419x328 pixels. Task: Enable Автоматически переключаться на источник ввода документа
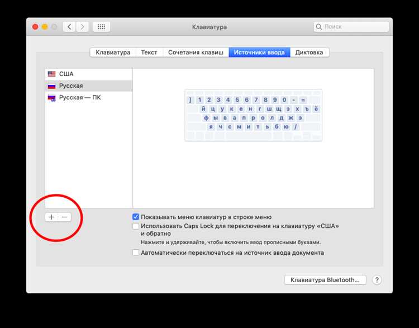pyautogui.click(x=136, y=253)
